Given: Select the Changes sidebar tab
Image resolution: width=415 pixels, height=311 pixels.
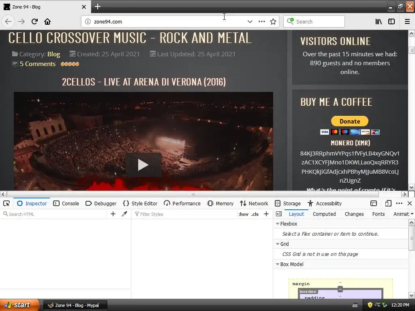Looking at the screenshot, I should point(354,214).
